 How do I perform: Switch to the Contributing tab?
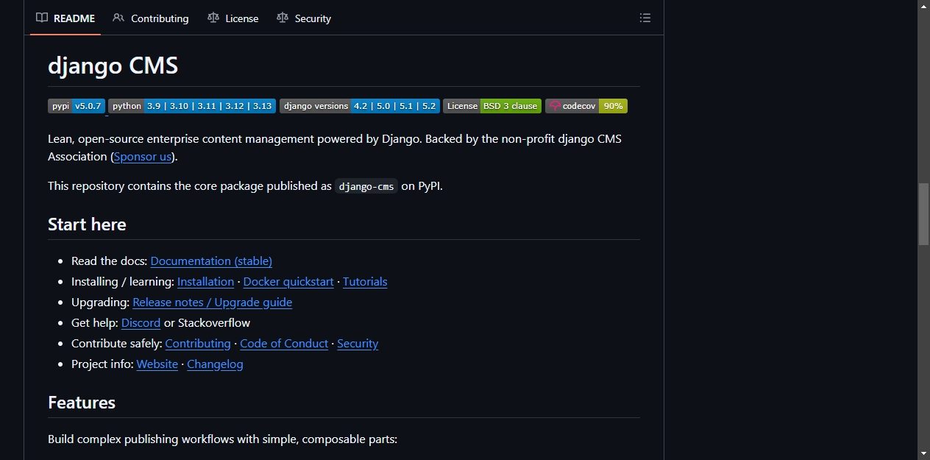tap(151, 18)
